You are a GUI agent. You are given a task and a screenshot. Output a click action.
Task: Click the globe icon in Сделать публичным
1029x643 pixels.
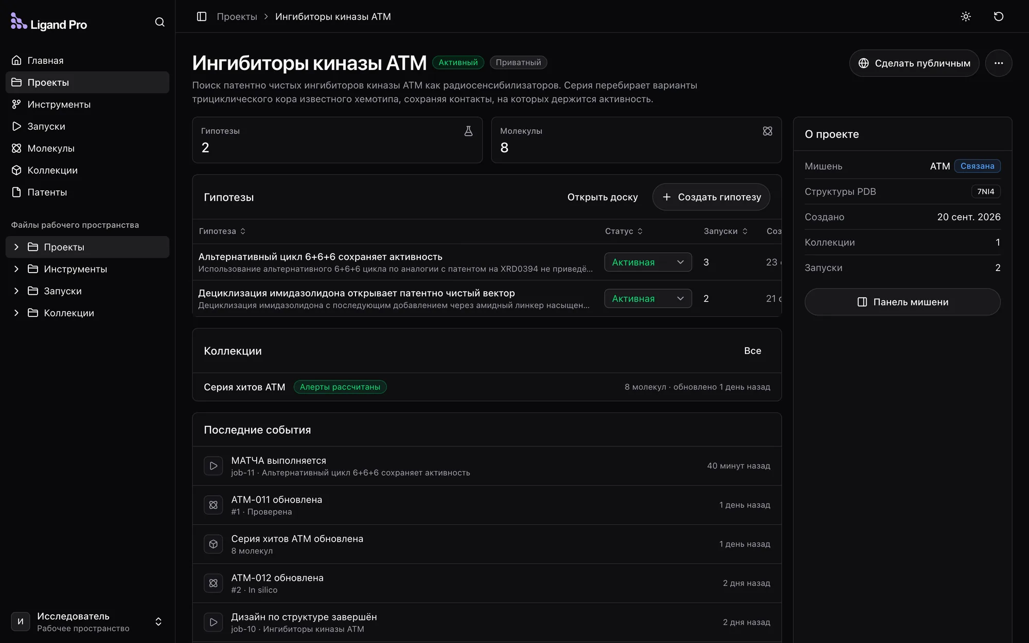click(864, 63)
